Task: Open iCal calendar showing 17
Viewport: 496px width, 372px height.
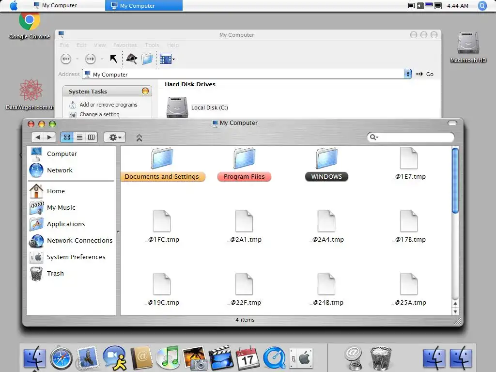Action: pyautogui.click(x=248, y=358)
